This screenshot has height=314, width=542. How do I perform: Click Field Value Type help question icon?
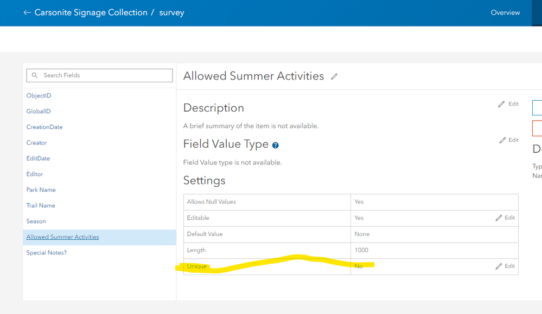276,145
